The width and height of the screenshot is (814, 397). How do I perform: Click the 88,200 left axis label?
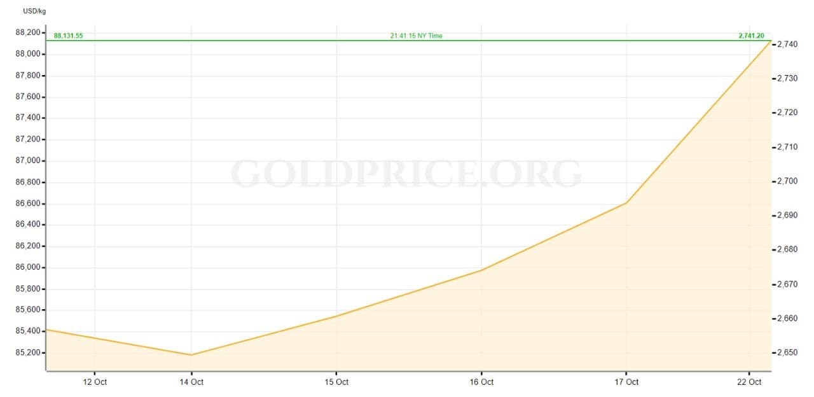(x=30, y=32)
